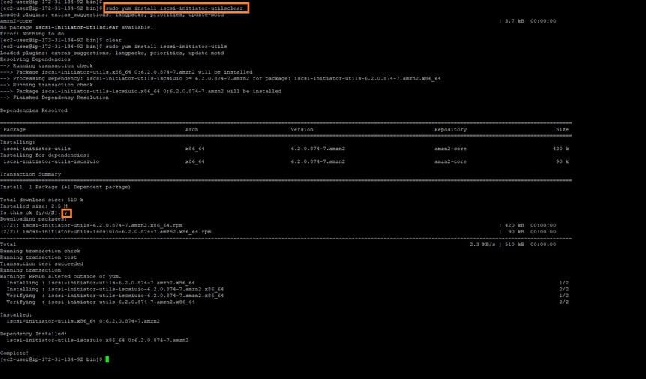This screenshot has width=646, height=379.
Task: Click the 'Dependencies Resolved' line
Action: pos(33,110)
